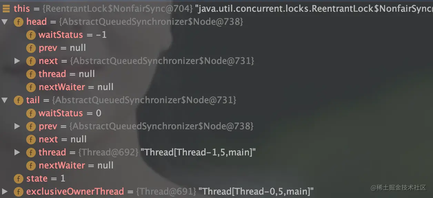
Task: Select prev = null under head
Action: [x=56, y=48]
